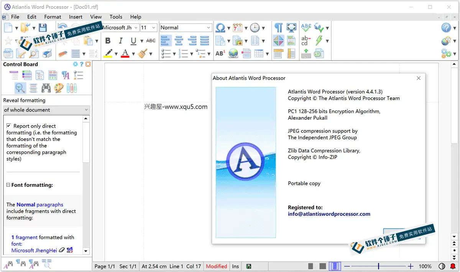Click the blue question mark help icon in the toolbar

[x=446, y=28]
